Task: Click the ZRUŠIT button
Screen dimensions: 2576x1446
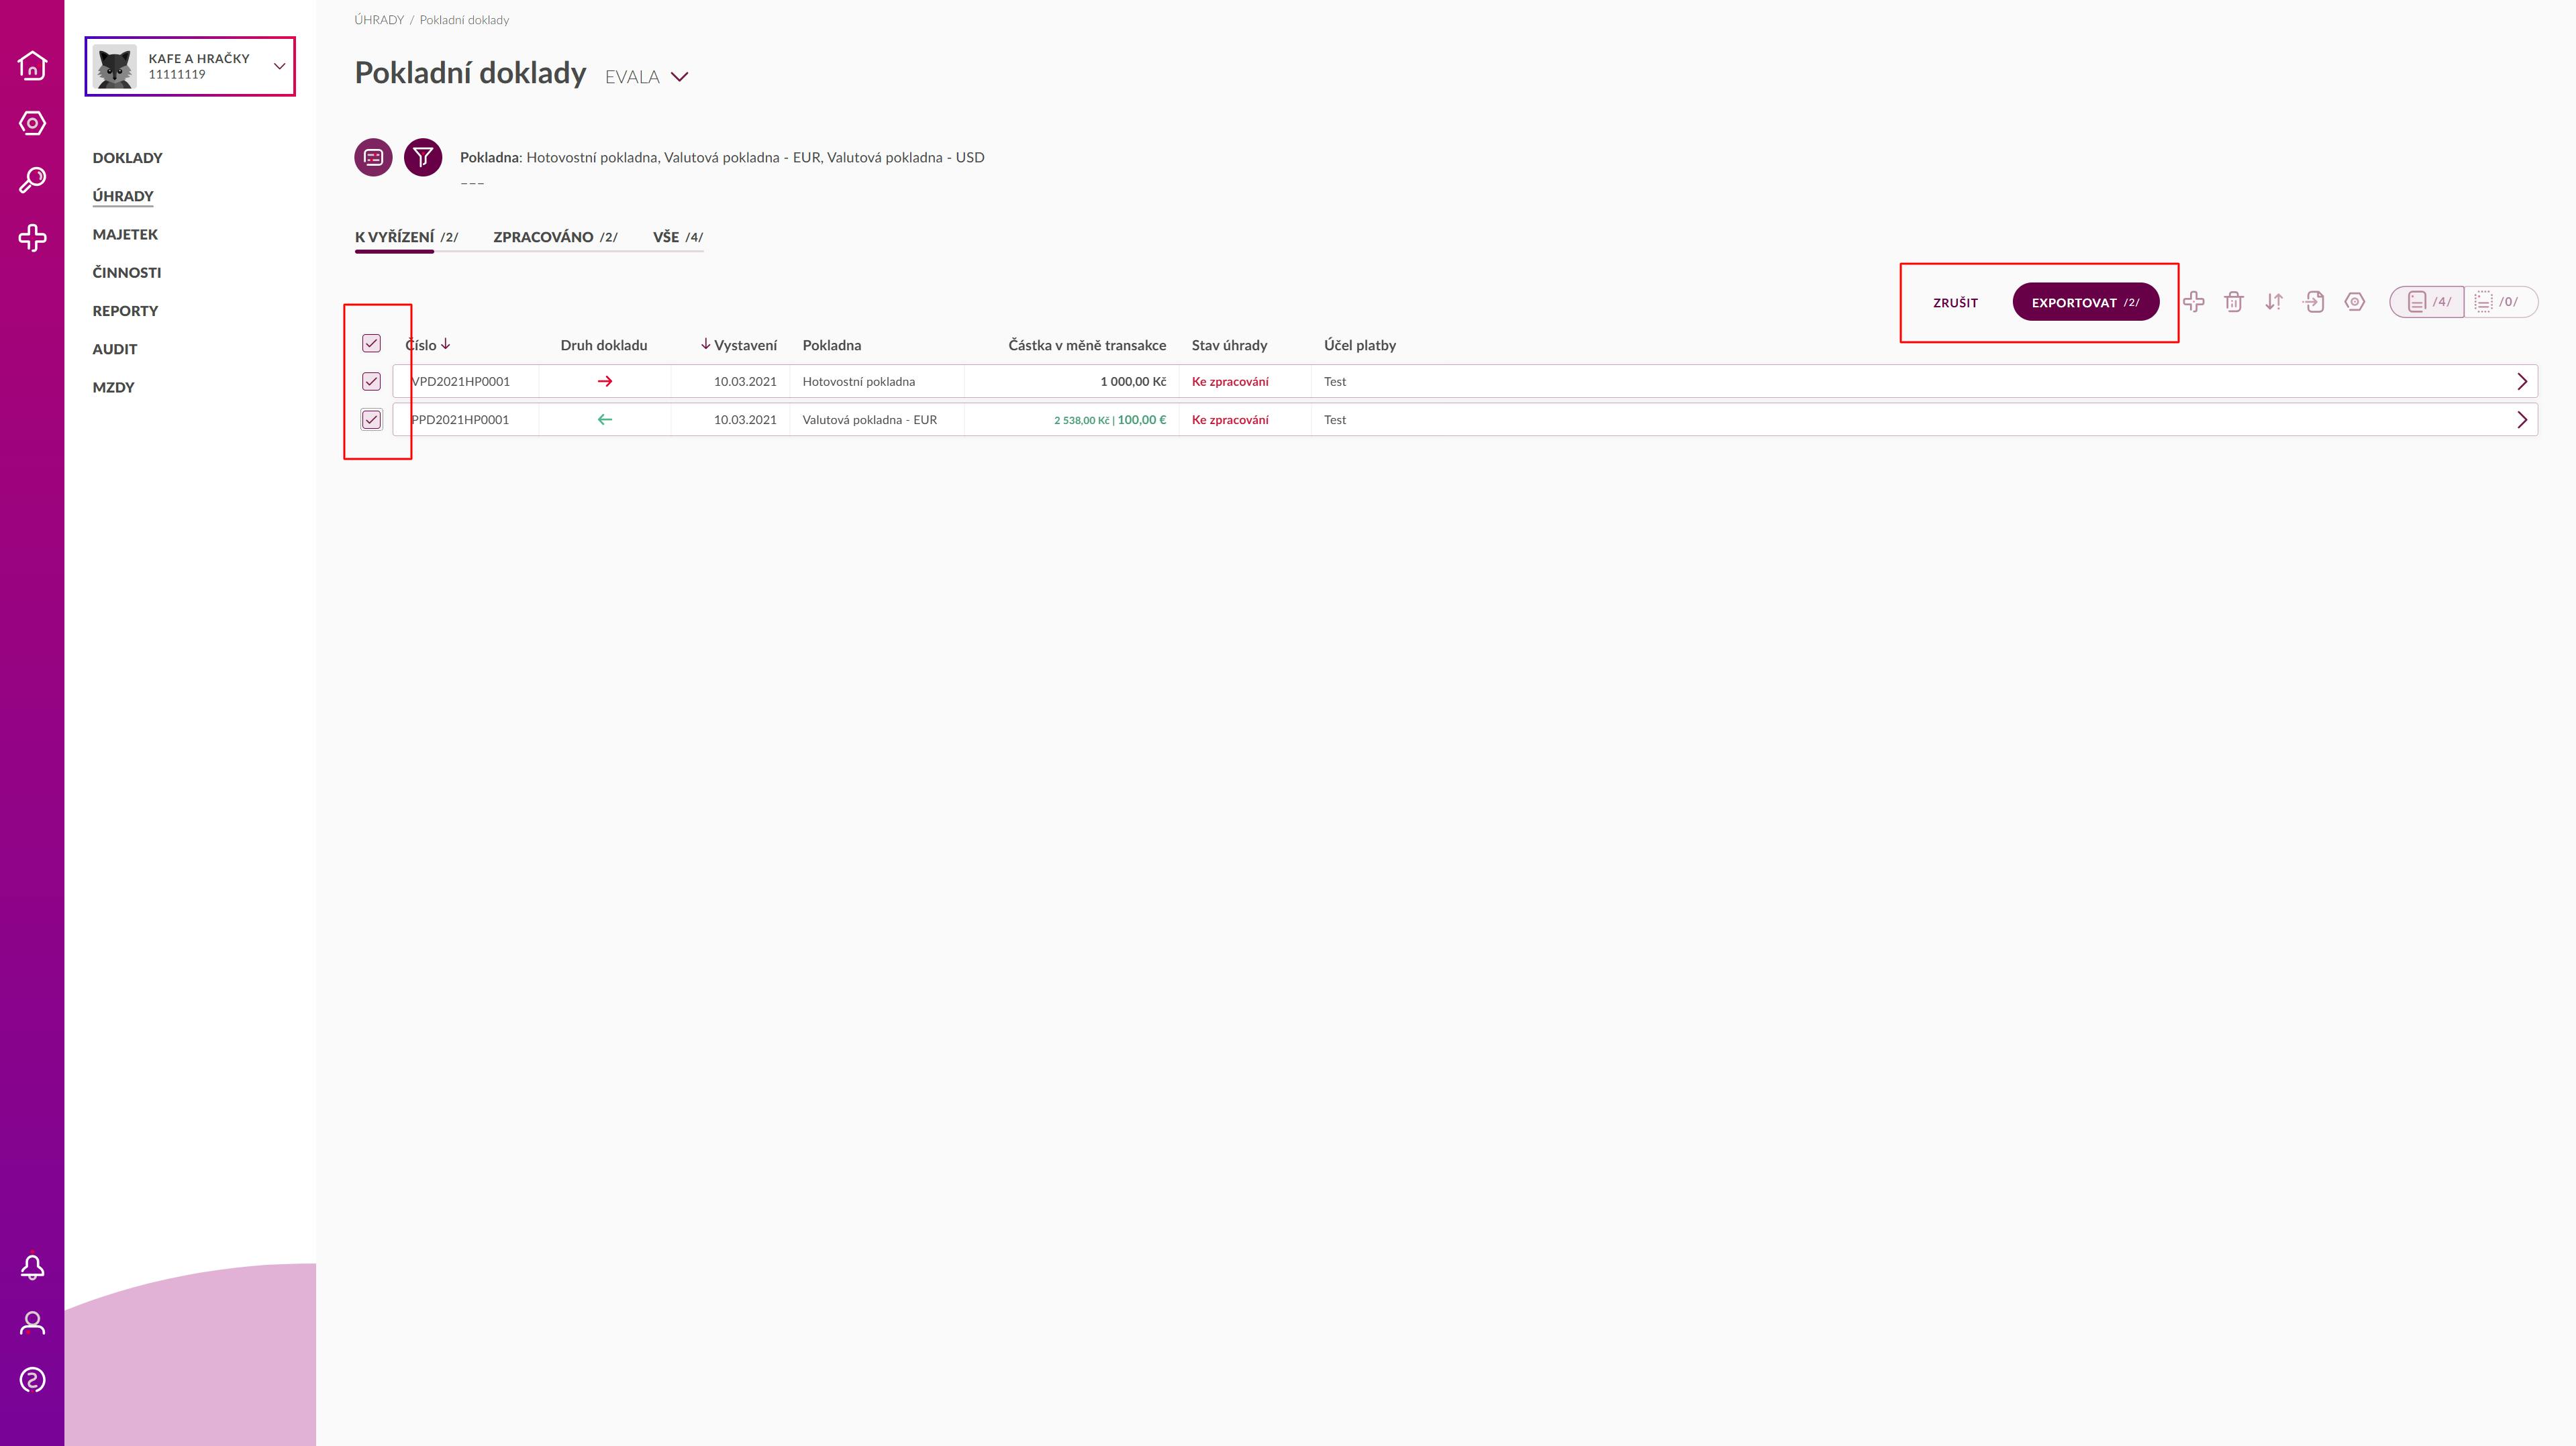Action: [x=1955, y=302]
